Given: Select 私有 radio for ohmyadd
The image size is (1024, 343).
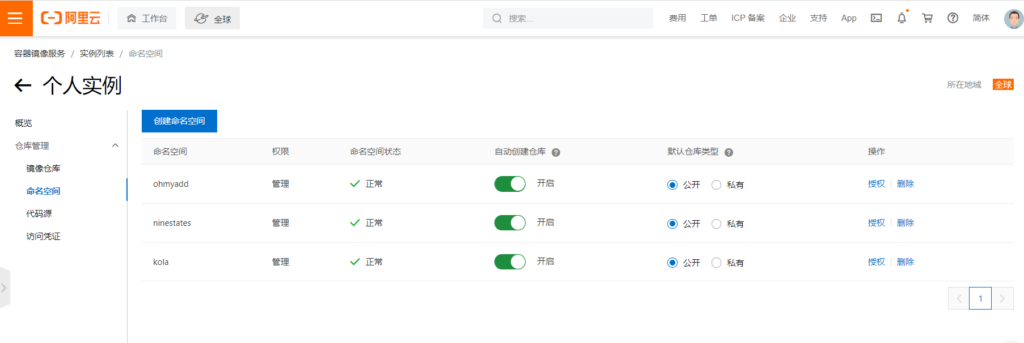Looking at the screenshot, I should pos(716,185).
